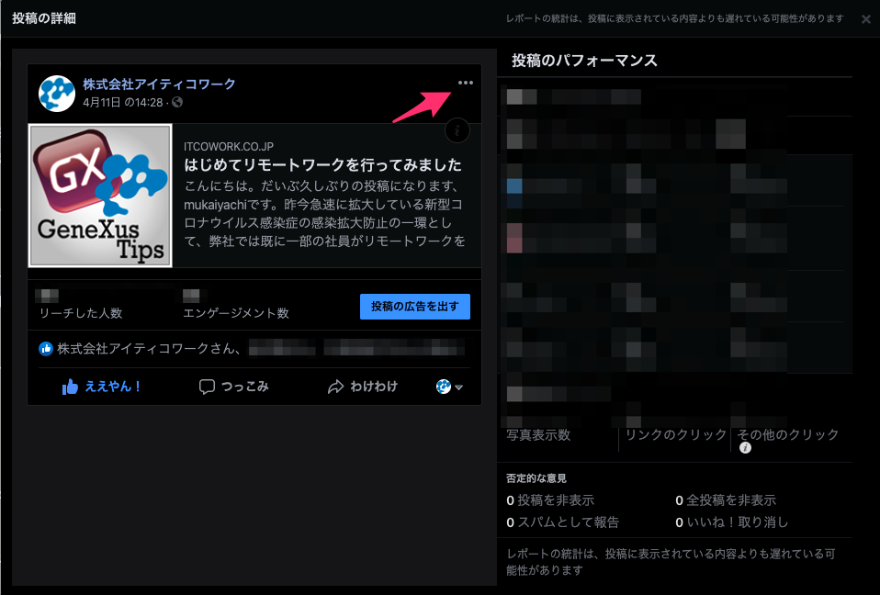Image resolution: width=880 pixels, height=595 pixels.
Task: Click 株式会社アイティコワークさん likes text
Action: pyautogui.click(x=149, y=349)
